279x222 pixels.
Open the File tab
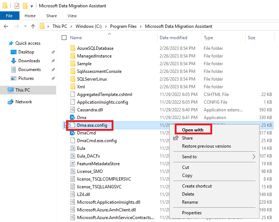(x=9, y=16)
